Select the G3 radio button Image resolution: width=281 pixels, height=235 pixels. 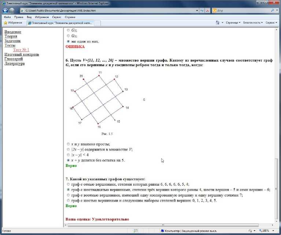68,36
